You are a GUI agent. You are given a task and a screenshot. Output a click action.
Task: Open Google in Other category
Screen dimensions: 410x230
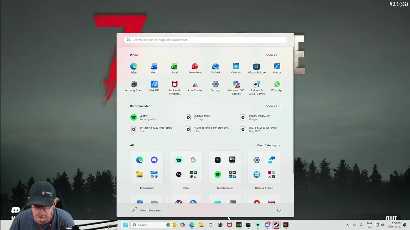[193, 160]
